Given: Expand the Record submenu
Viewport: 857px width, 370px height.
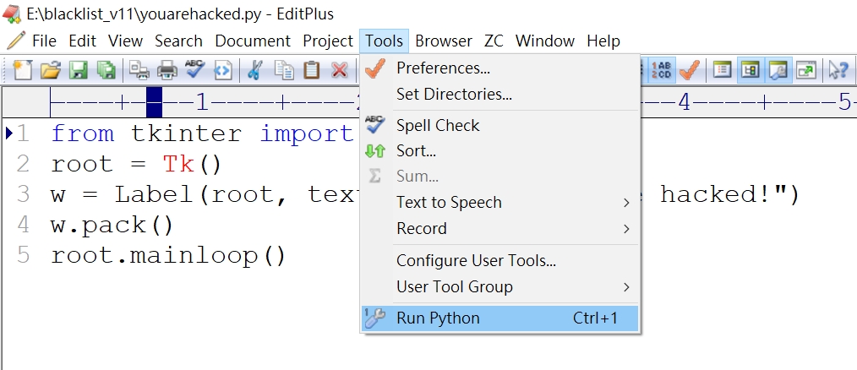Looking at the screenshot, I should [x=500, y=228].
